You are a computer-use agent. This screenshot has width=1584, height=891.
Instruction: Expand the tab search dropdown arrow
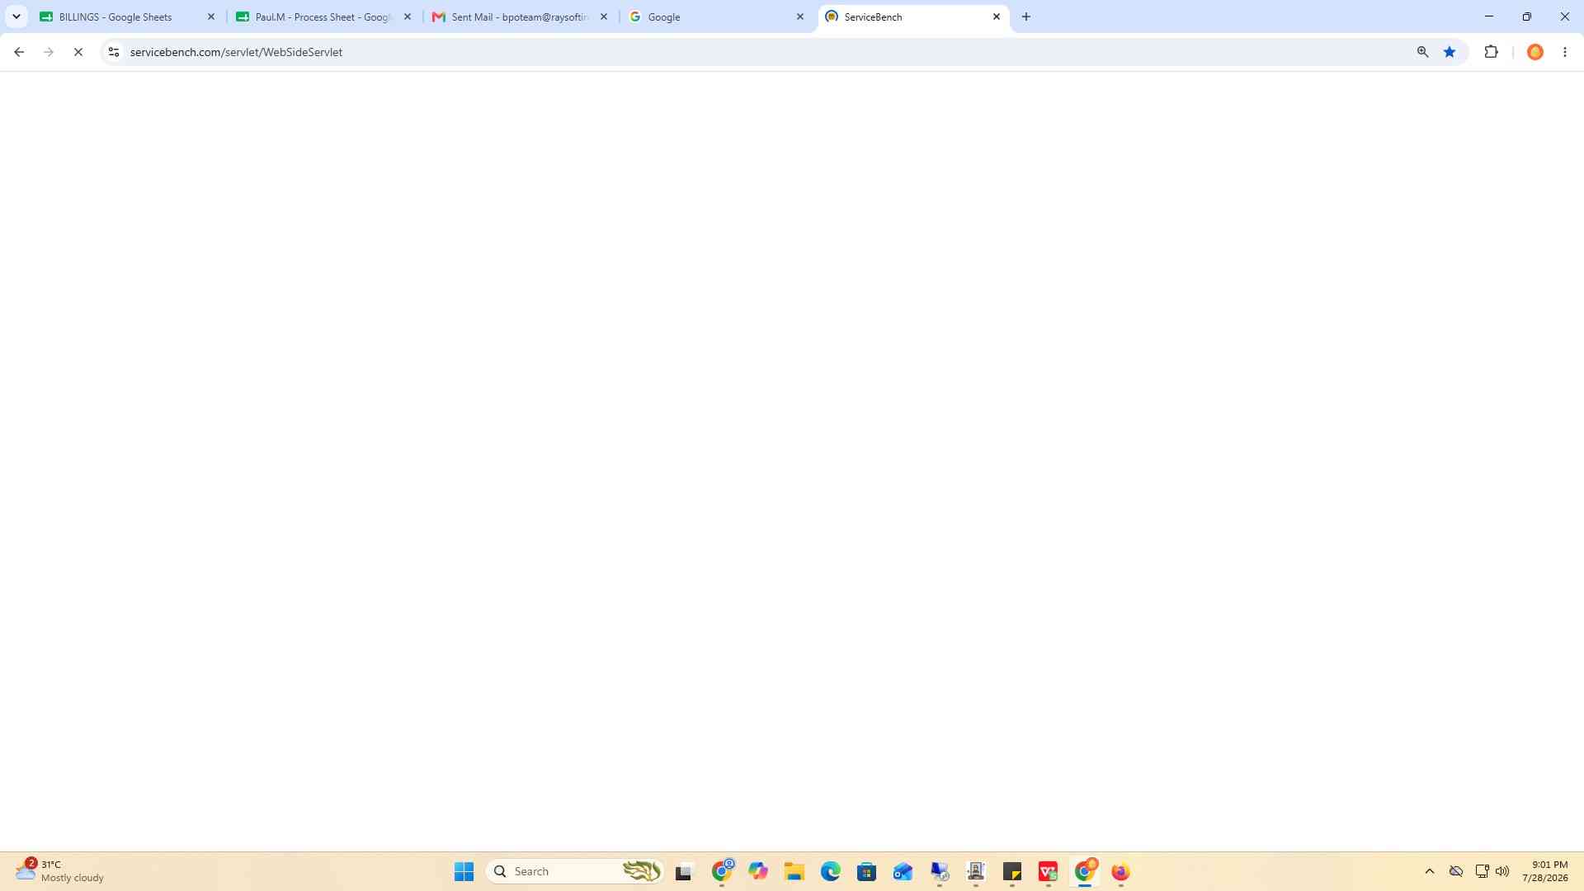tap(16, 16)
